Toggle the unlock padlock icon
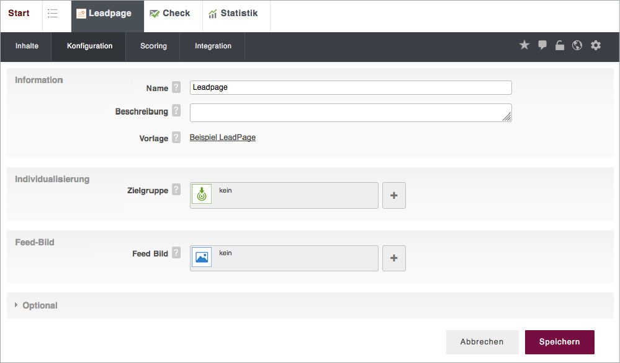The height and width of the screenshot is (363, 620). [560, 45]
